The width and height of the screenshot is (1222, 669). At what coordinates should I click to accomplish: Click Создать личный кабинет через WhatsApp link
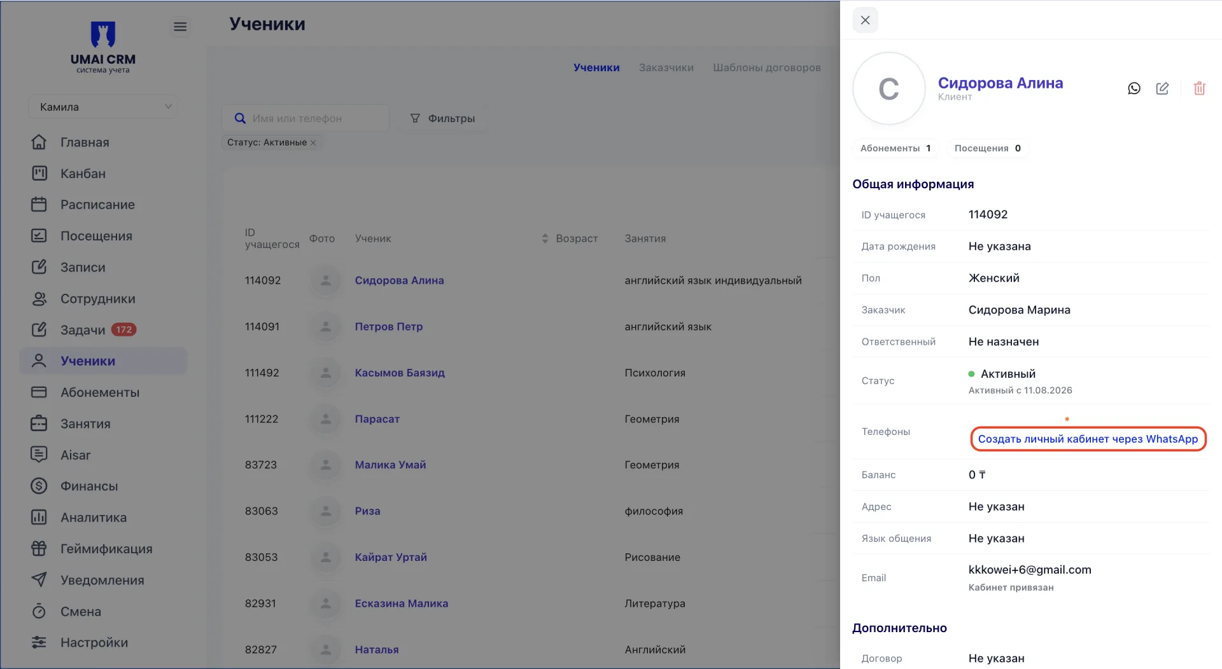(1088, 439)
